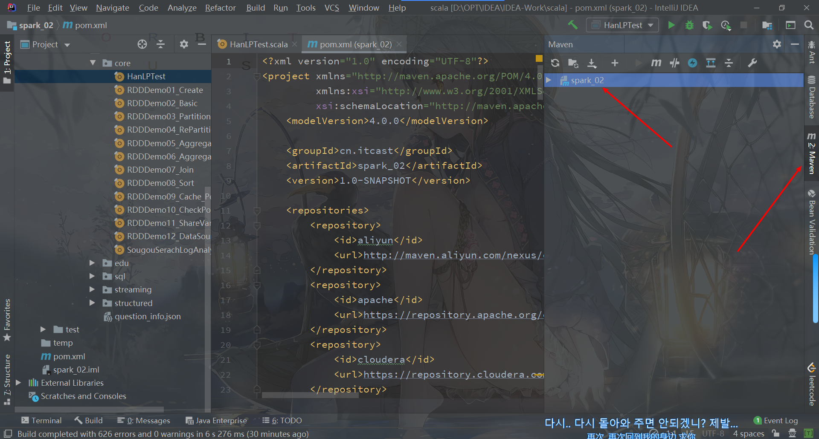Viewport: 819px width, 439px height.
Task: Open Search Everywhere magnifier icon
Action: pyautogui.click(x=808, y=25)
